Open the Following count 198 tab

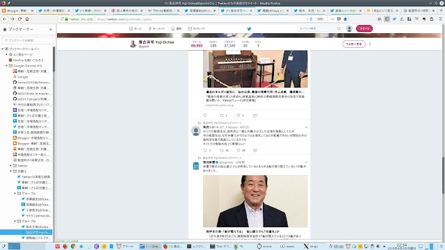213,44
